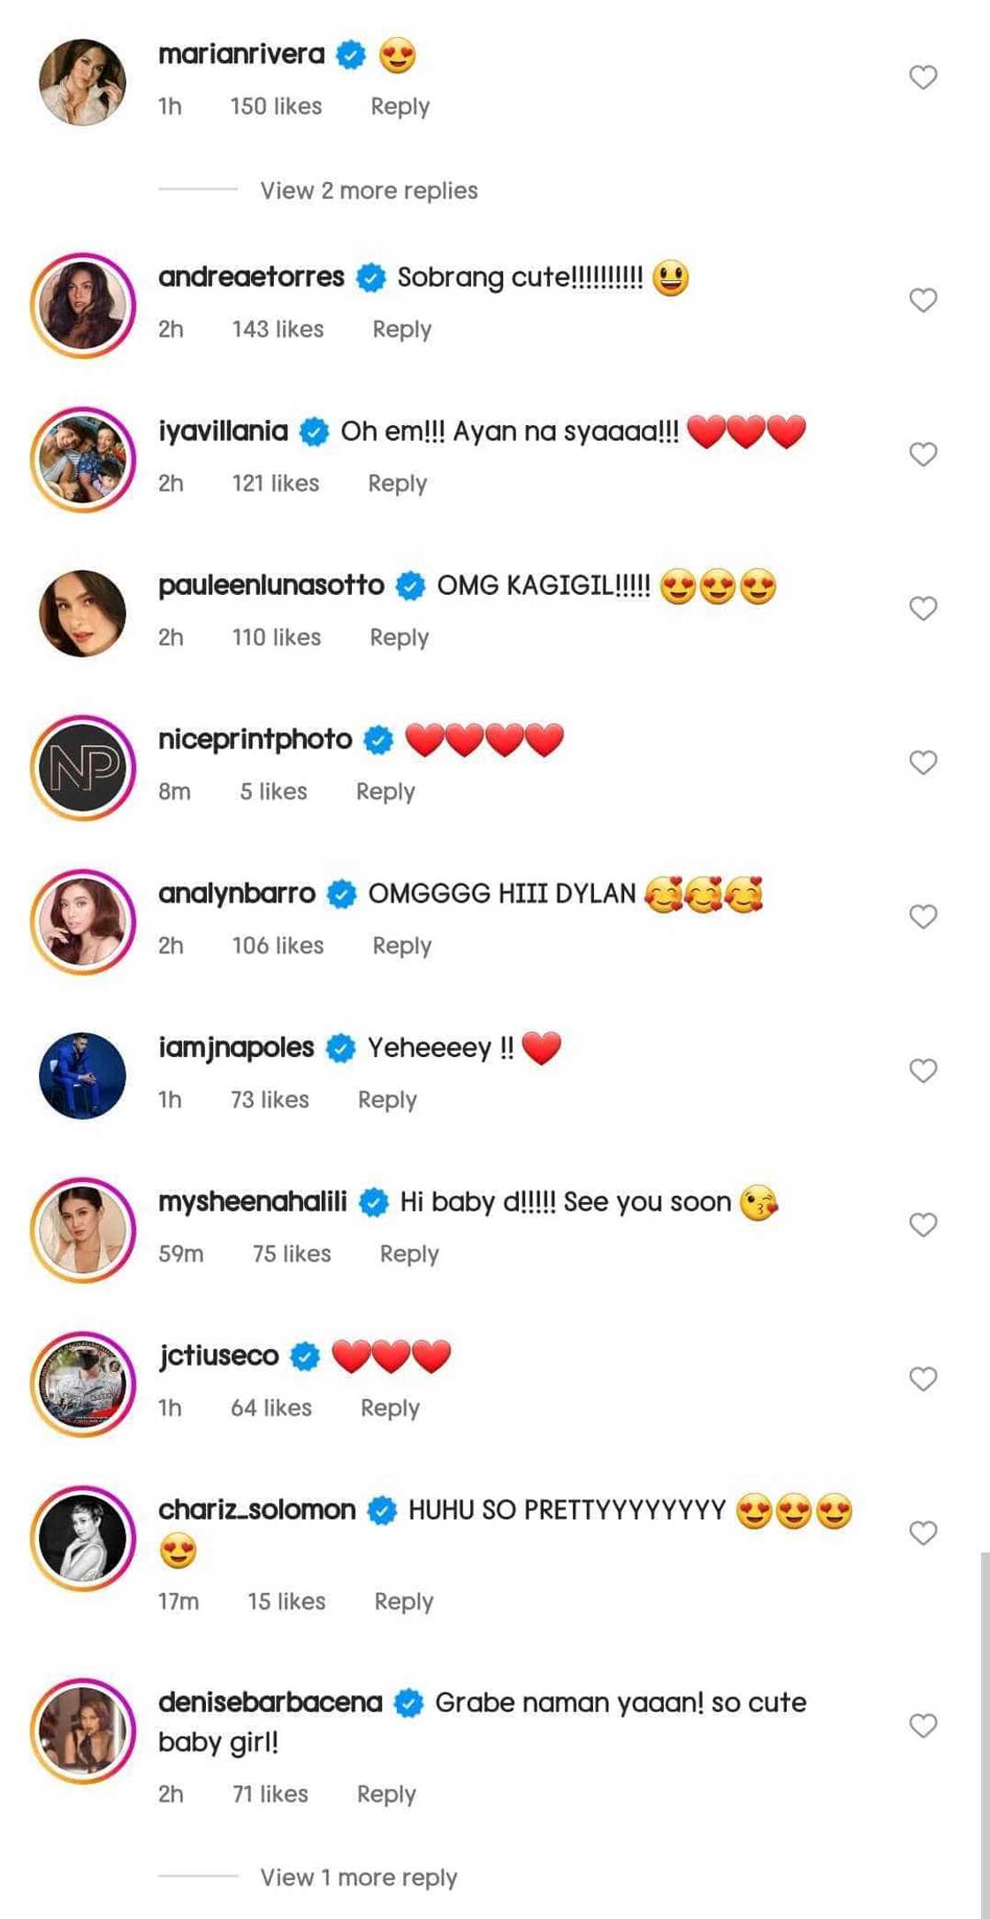Image resolution: width=990 pixels, height=1919 pixels.
Task: Like the niceprintphoto comment
Action: pos(923,762)
